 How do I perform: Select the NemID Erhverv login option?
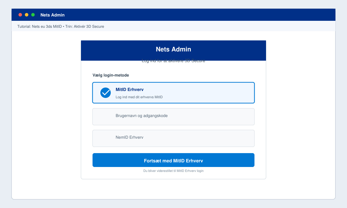click(173, 138)
